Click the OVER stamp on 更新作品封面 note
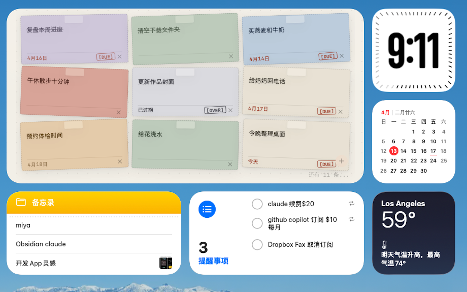This screenshot has height=292, width=467. point(215,110)
